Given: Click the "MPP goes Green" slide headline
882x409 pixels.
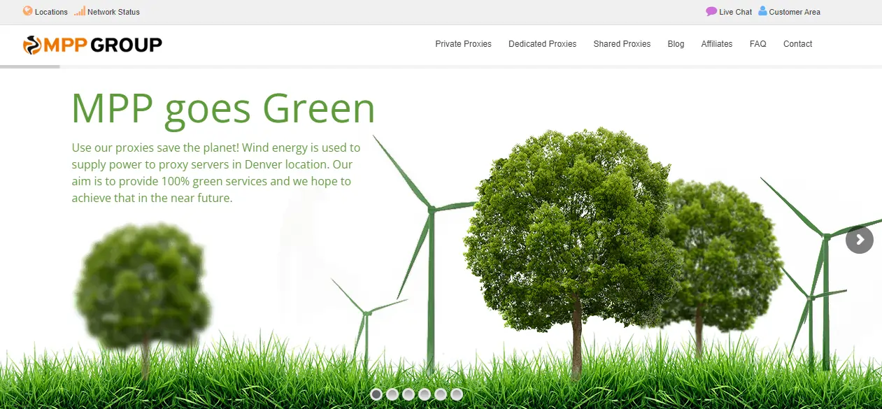Looking at the screenshot, I should tap(223, 108).
